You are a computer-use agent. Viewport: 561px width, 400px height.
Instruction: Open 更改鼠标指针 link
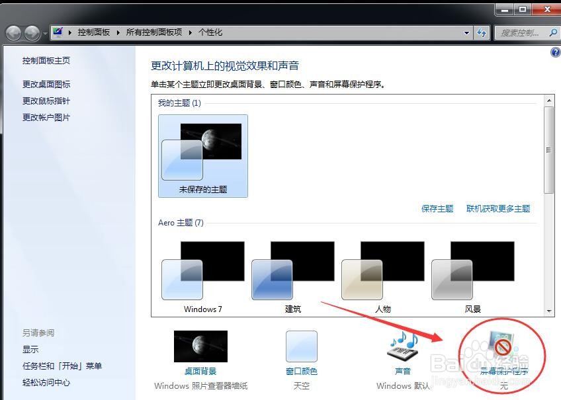46,100
